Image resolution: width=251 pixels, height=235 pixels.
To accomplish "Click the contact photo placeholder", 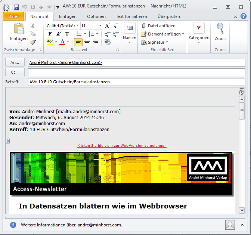I will pos(230,225).
